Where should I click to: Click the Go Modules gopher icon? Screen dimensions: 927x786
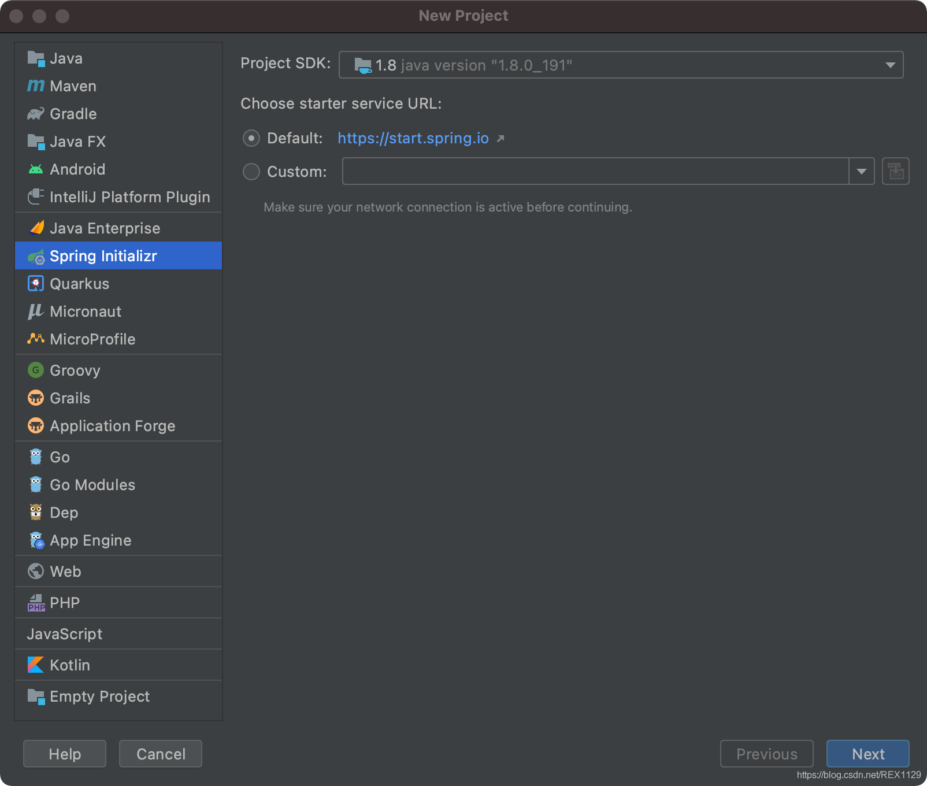point(36,484)
